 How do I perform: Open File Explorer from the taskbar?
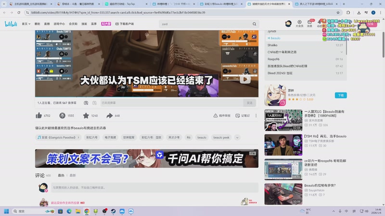point(78,211)
